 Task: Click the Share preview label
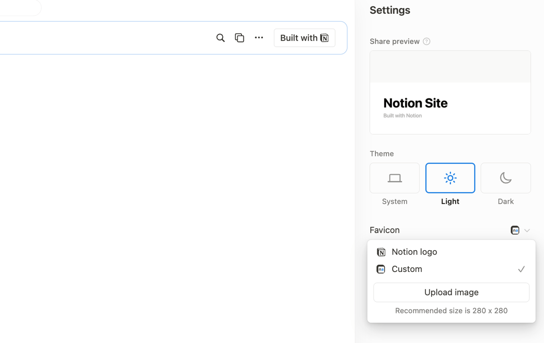(x=395, y=42)
